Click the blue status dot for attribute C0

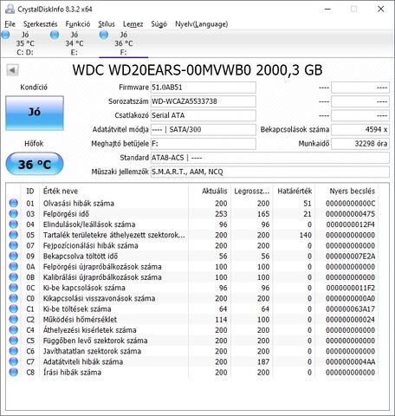point(13,298)
